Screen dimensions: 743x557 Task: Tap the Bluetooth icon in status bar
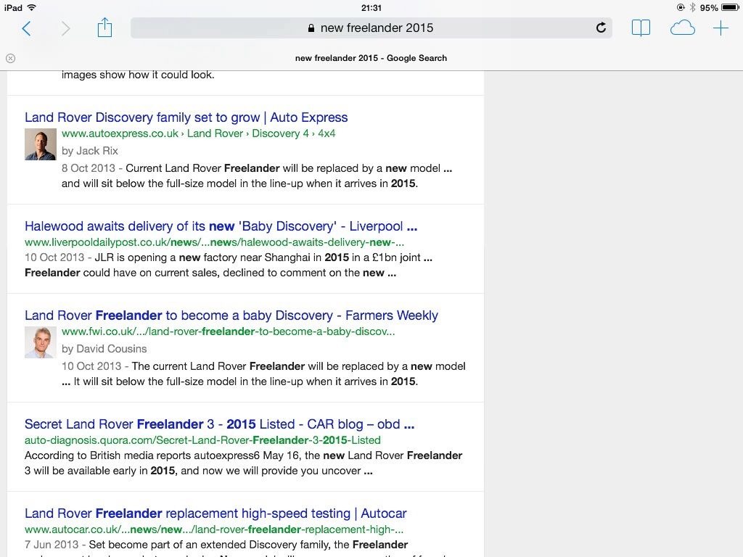692,7
